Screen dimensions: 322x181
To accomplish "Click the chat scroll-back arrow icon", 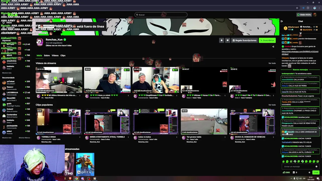I will click(319, 128).
